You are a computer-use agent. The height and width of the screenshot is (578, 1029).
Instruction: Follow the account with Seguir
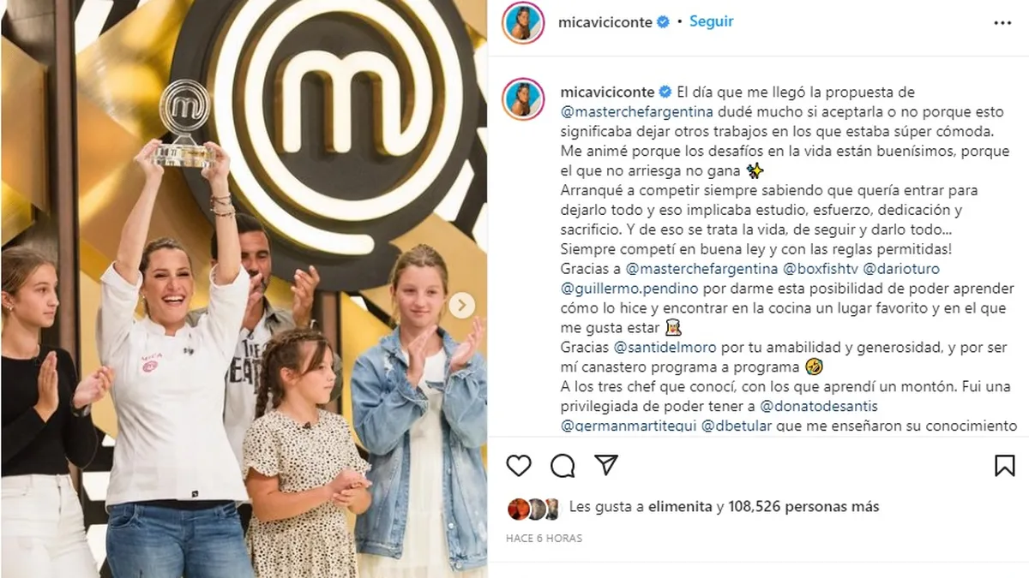pos(712,21)
